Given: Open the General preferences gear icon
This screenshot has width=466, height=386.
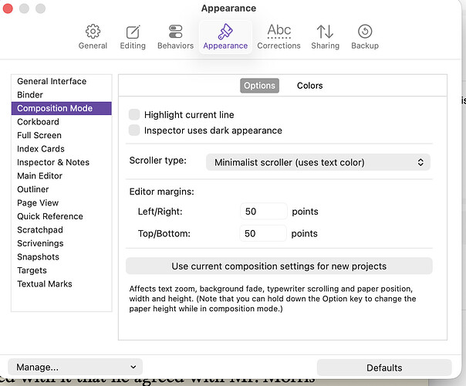Looking at the screenshot, I should tap(93, 32).
